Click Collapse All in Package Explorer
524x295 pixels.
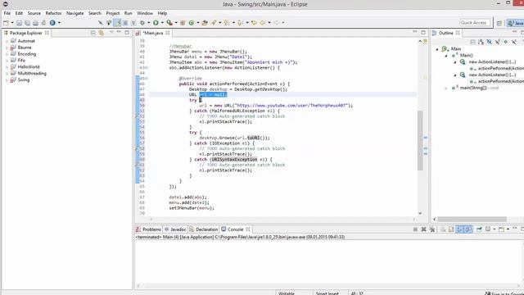click(x=93, y=33)
